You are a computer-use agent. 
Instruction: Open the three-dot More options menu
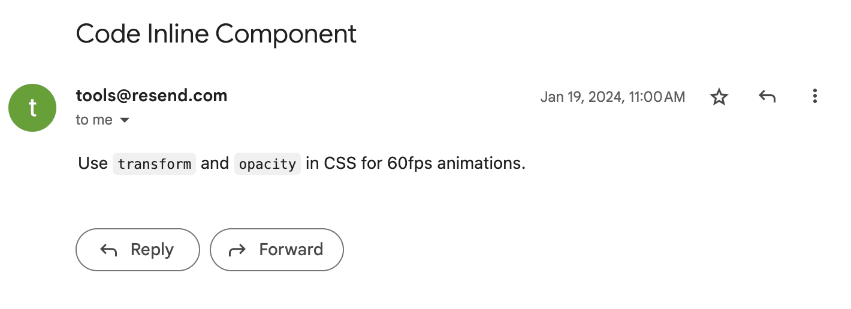(814, 96)
